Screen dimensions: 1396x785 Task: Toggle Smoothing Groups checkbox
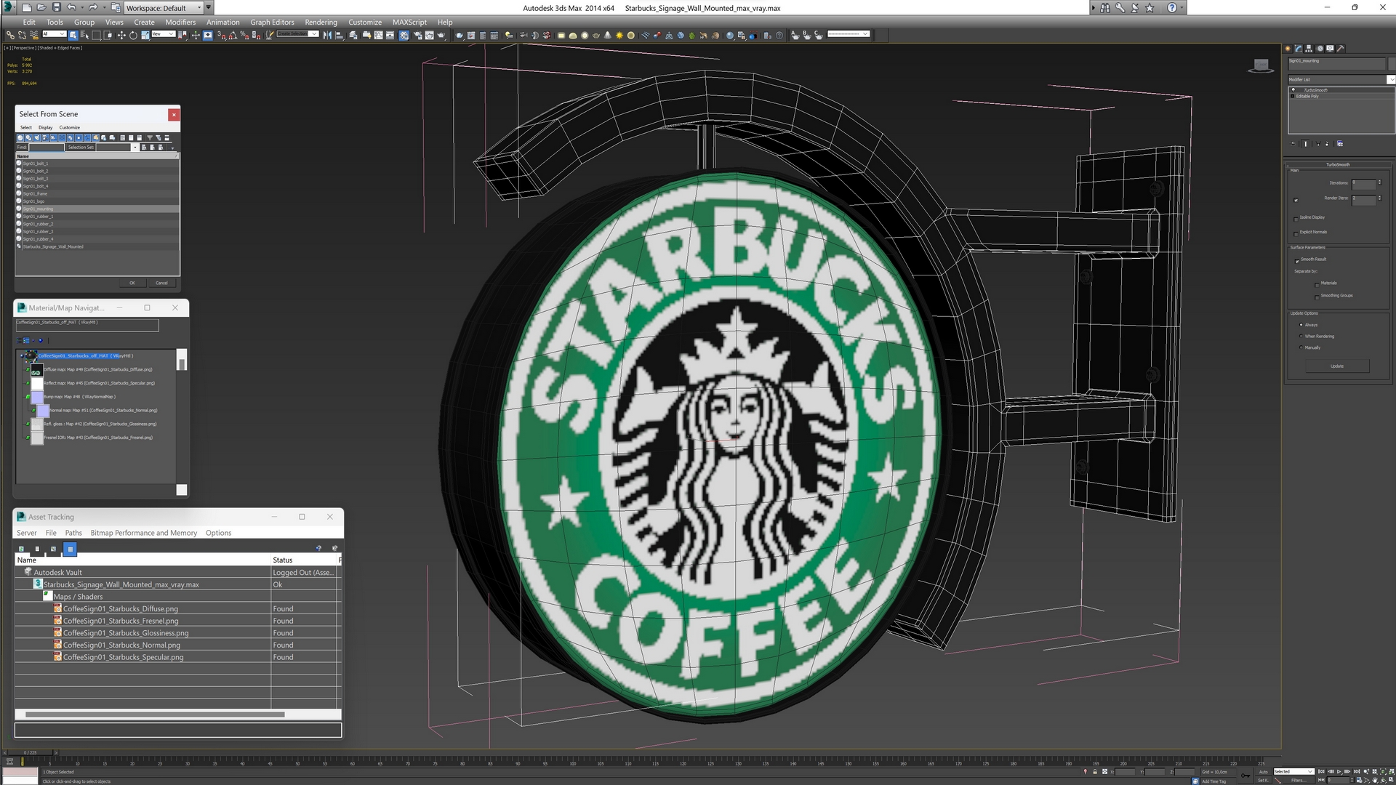point(1317,297)
